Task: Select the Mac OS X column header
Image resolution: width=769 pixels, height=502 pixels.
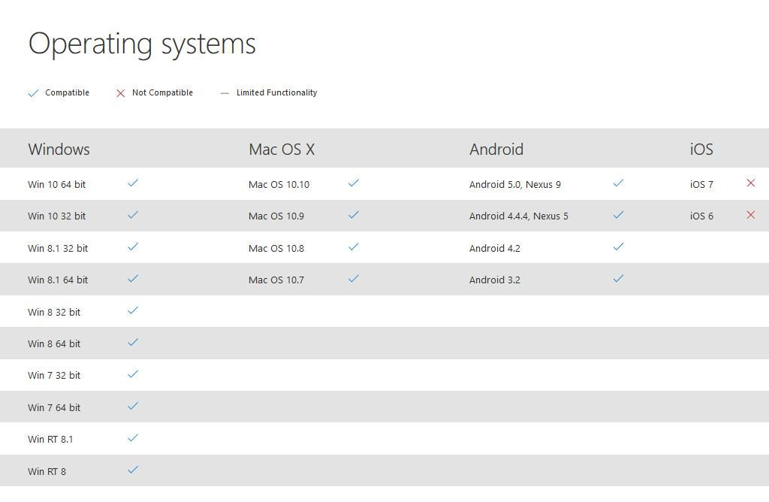Action: (282, 149)
